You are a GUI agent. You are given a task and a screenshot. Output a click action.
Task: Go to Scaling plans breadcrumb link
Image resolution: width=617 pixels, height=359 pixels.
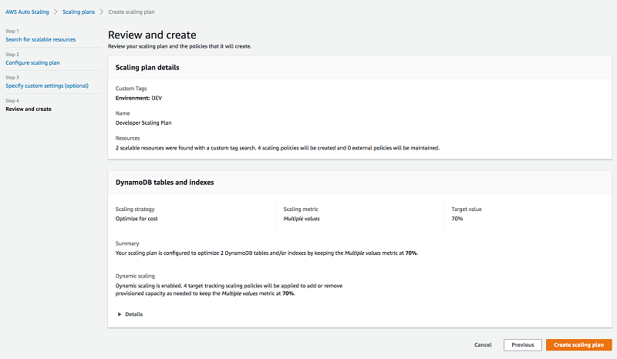[x=79, y=12]
